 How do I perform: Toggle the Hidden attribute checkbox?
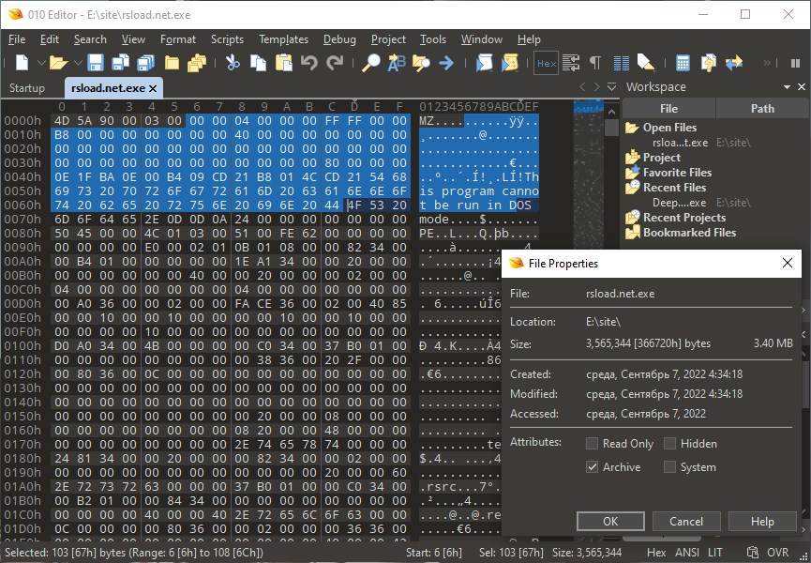click(669, 444)
